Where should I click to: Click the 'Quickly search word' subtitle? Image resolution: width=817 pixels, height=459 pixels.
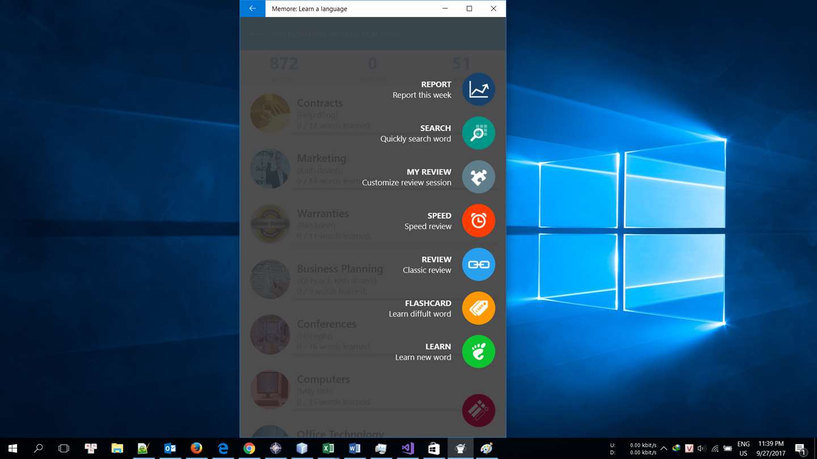pos(416,139)
